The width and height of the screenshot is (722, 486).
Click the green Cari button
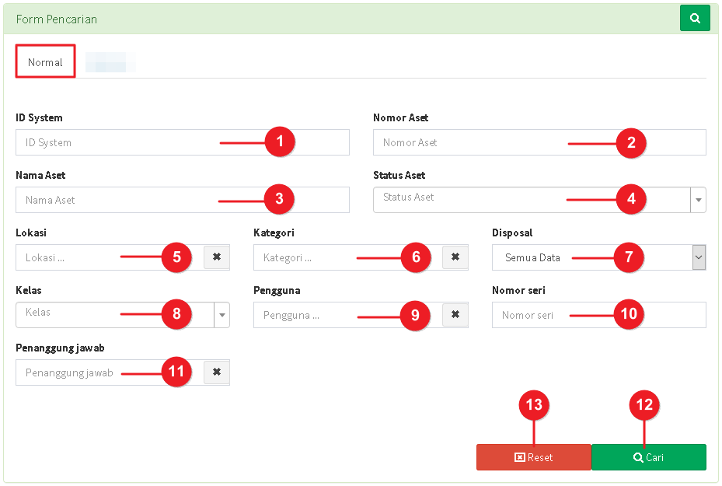[x=648, y=457]
